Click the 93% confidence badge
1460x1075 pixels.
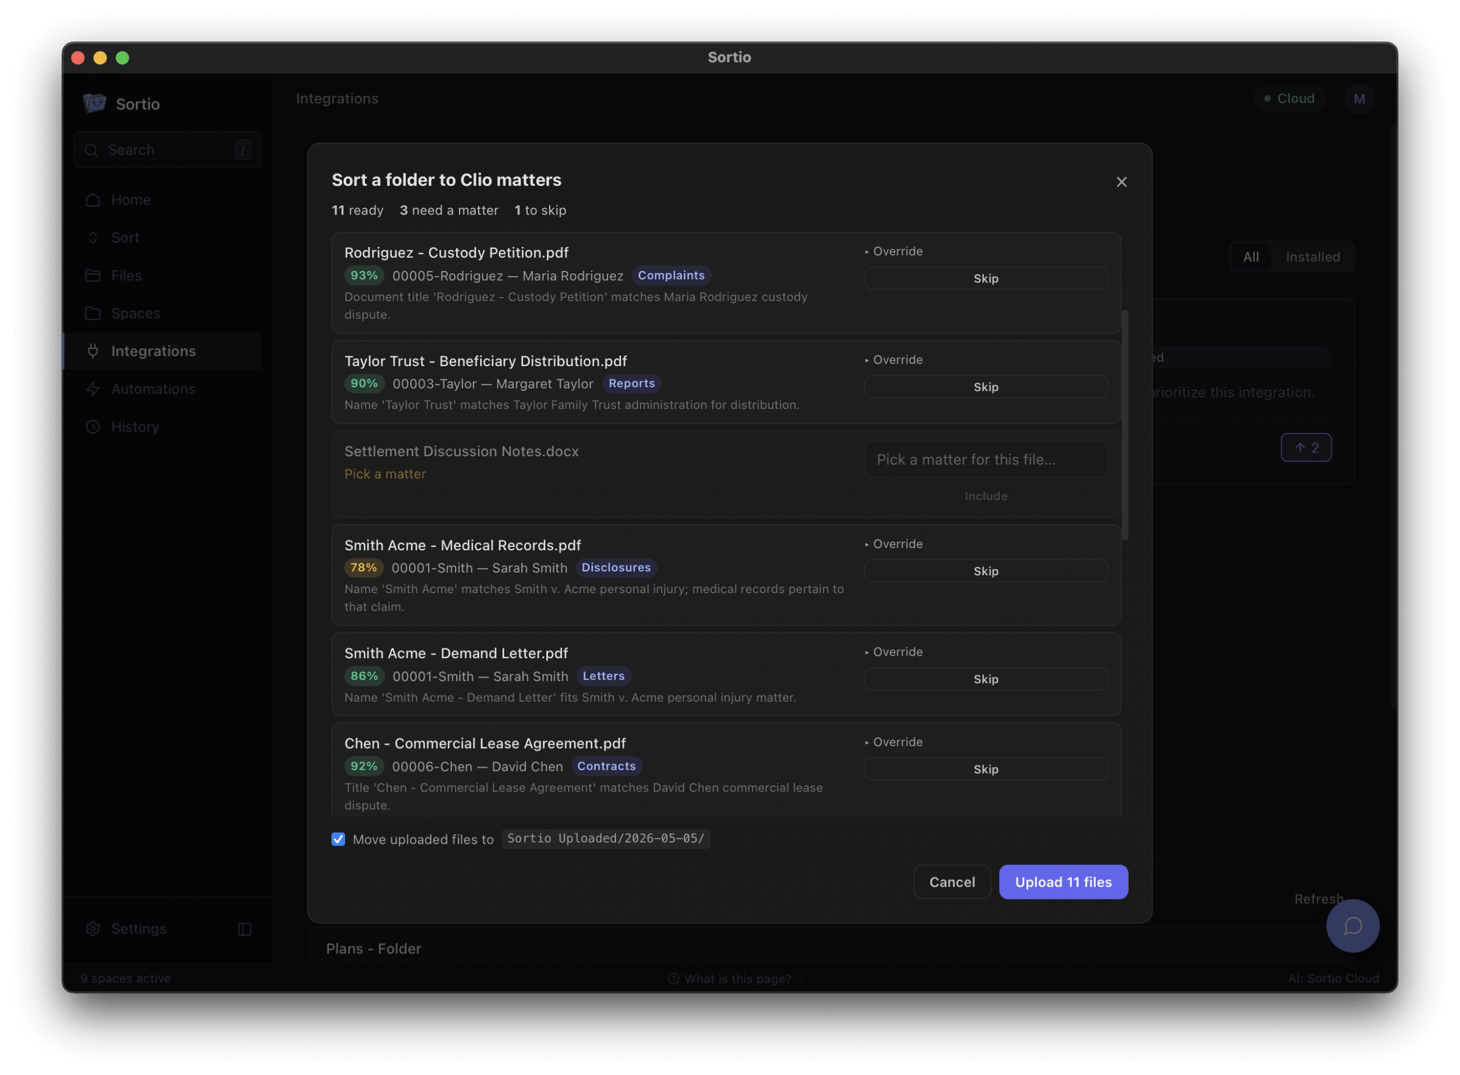pyautogui.click(x=364, y=275)
